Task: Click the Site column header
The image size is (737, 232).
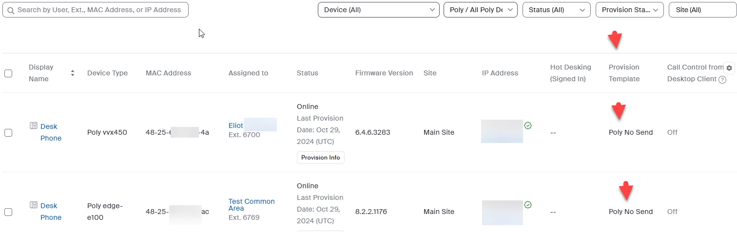Action: (x=430, y=73)
